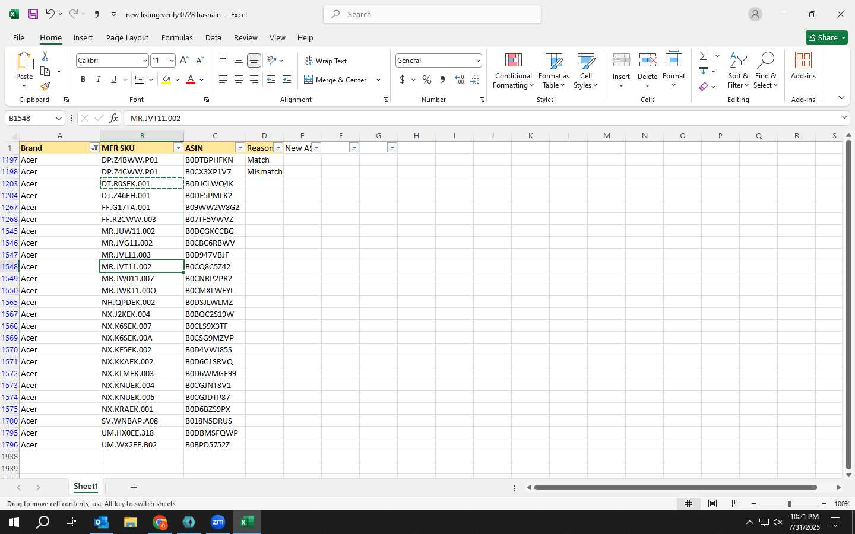
Task: Toggle Italic formatting
Action: tap(99, 80)
